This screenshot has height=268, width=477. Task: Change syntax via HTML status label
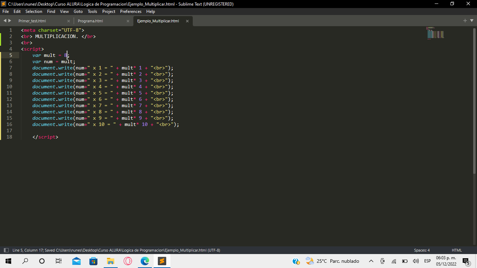point(457,250)
